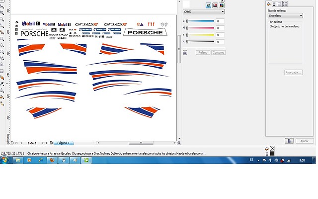Add a page before using left page icon
The width and height of the screenshot is (318, 199).
(x=12, y=143)
